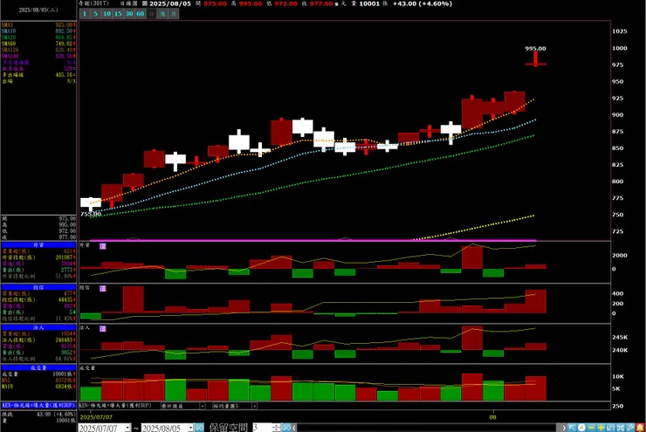Select the 15-minute period tab

coord(118,14)
